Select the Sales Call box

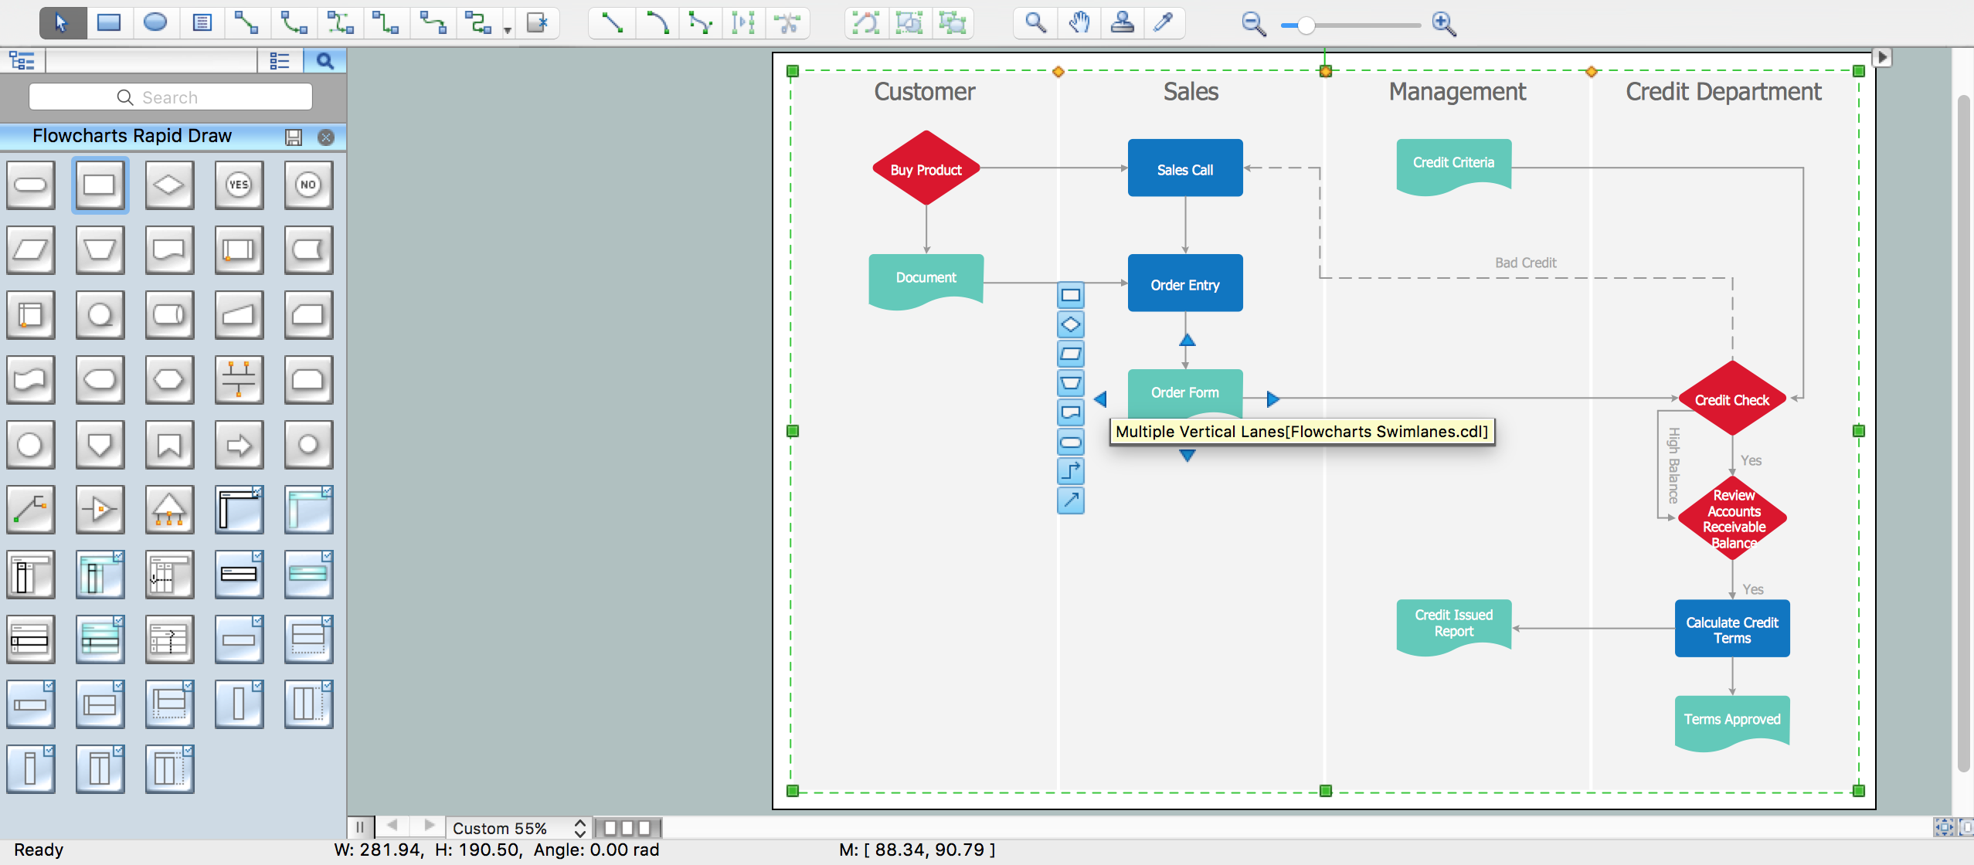click(1185, 168)
